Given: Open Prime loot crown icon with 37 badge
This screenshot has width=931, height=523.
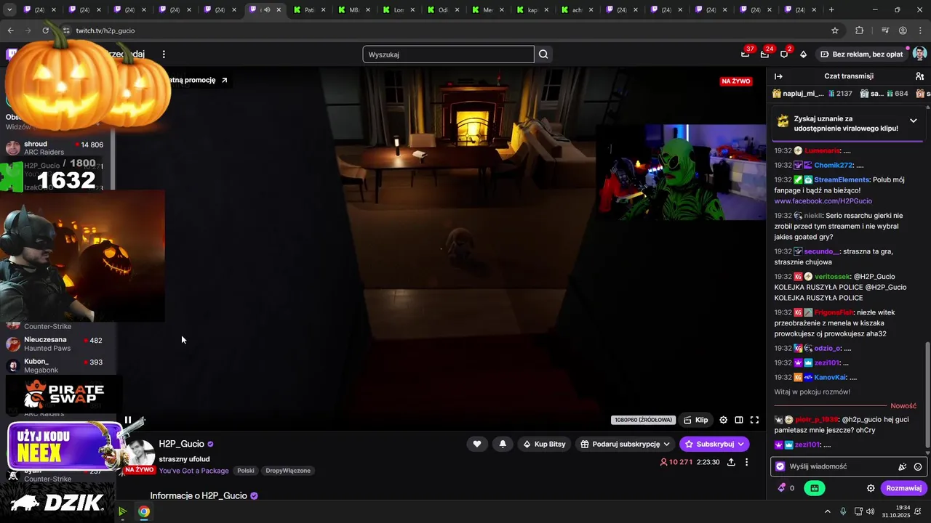Looking at the screenshot, I should (x=746, y=54).
